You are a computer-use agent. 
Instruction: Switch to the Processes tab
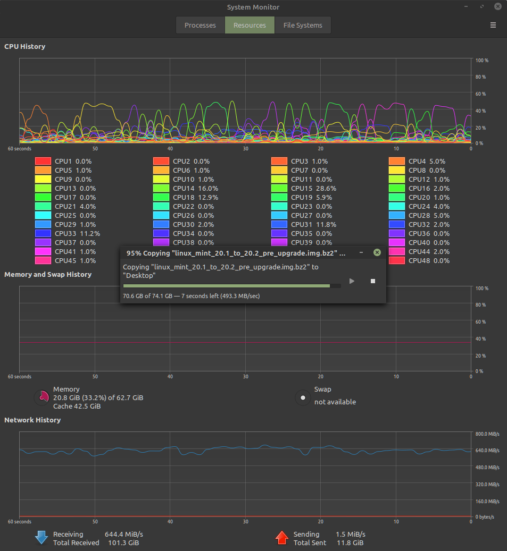(x=200, y=25)
